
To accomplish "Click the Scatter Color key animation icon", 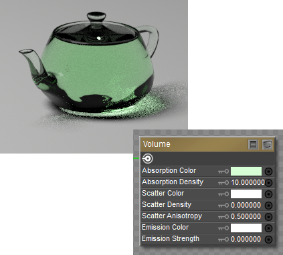I will 223,194.
